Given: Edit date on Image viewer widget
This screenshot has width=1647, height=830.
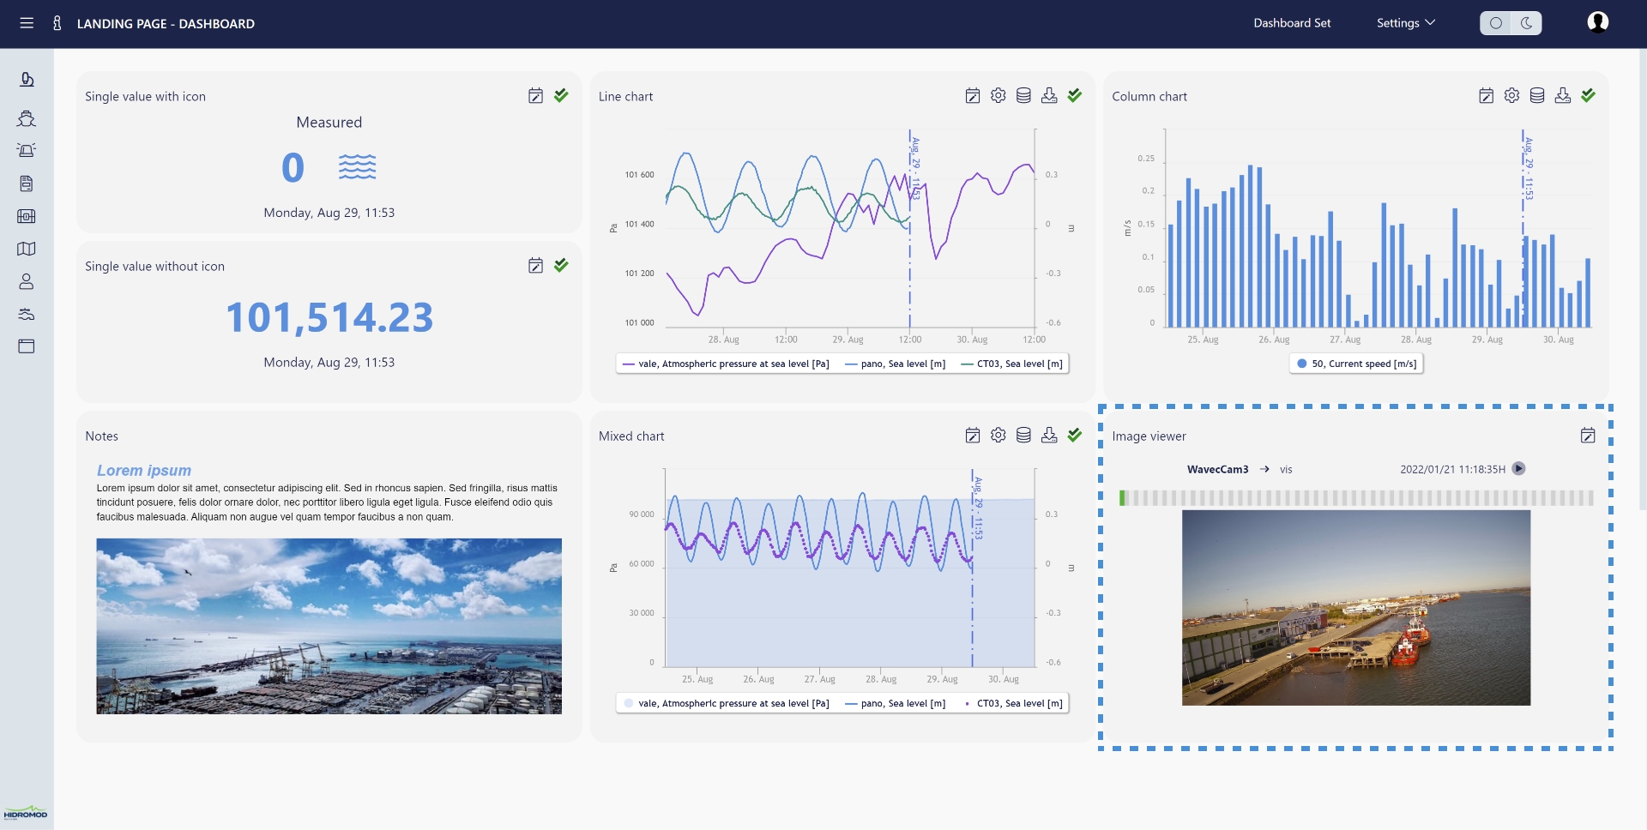Looking at the screenshot, I should pyautogui.click(x=1588, y=436).
